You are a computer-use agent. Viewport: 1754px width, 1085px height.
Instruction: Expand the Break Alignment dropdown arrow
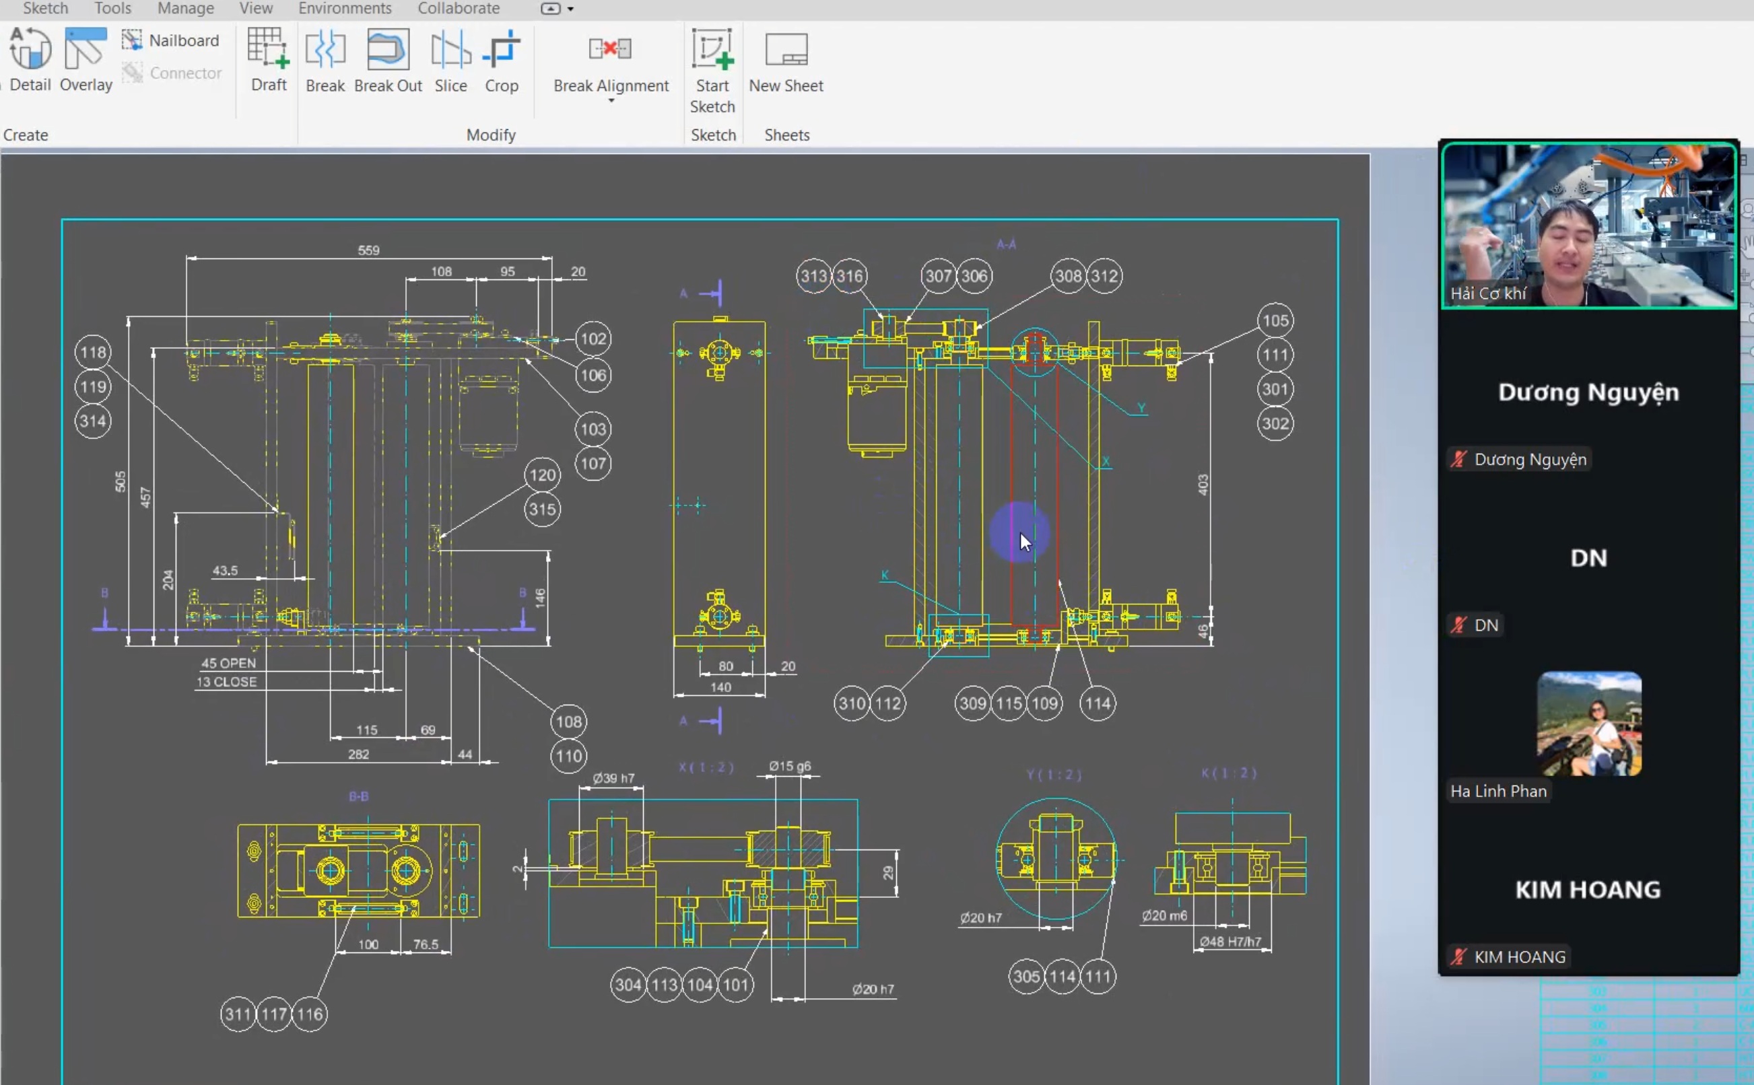click(611, 101)
